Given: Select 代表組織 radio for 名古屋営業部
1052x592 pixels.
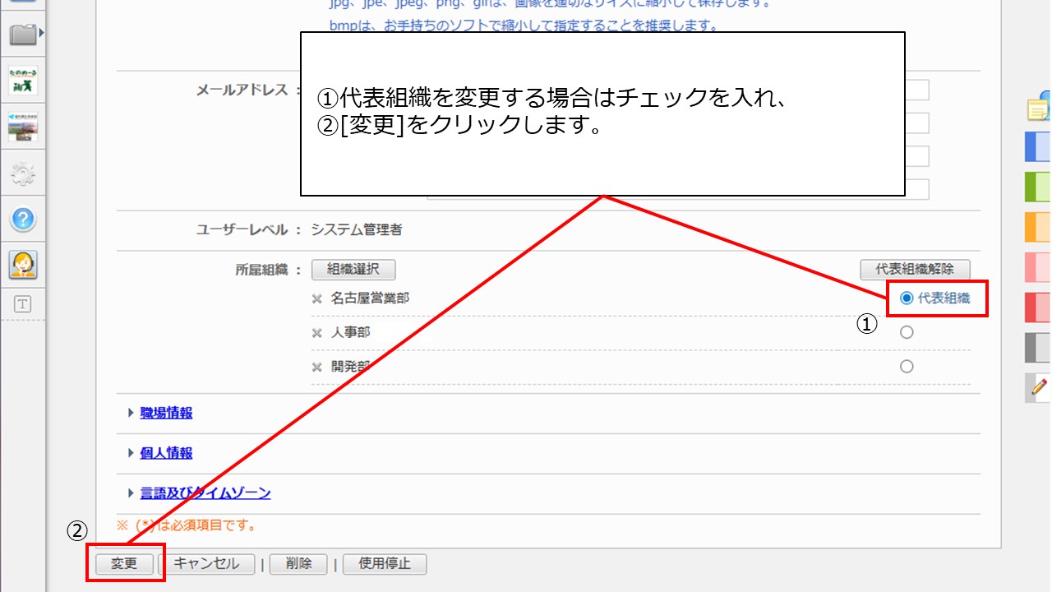Looking at the screenshot, I should coord(907,298).
